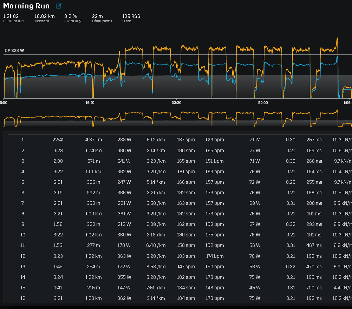The image size is (352, 309).
Task: Click lap 15 pace 7:50 /km
Action: tap(156, 288)
